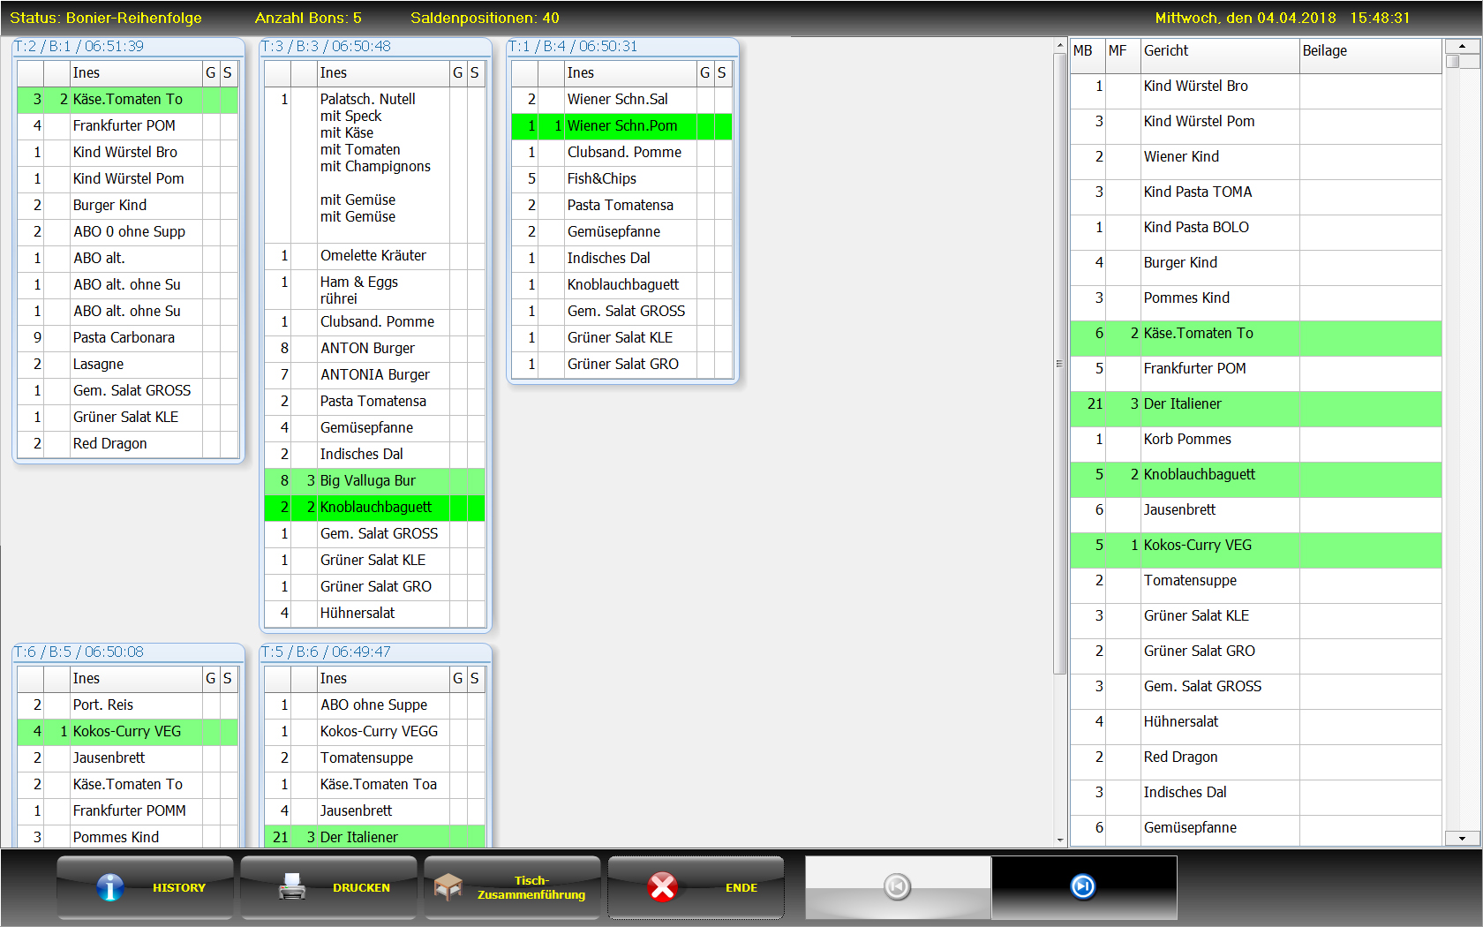This screenshot has height=927, width=1483.
Task: Click the Beilage column header
Action: tap(1368, 51)
